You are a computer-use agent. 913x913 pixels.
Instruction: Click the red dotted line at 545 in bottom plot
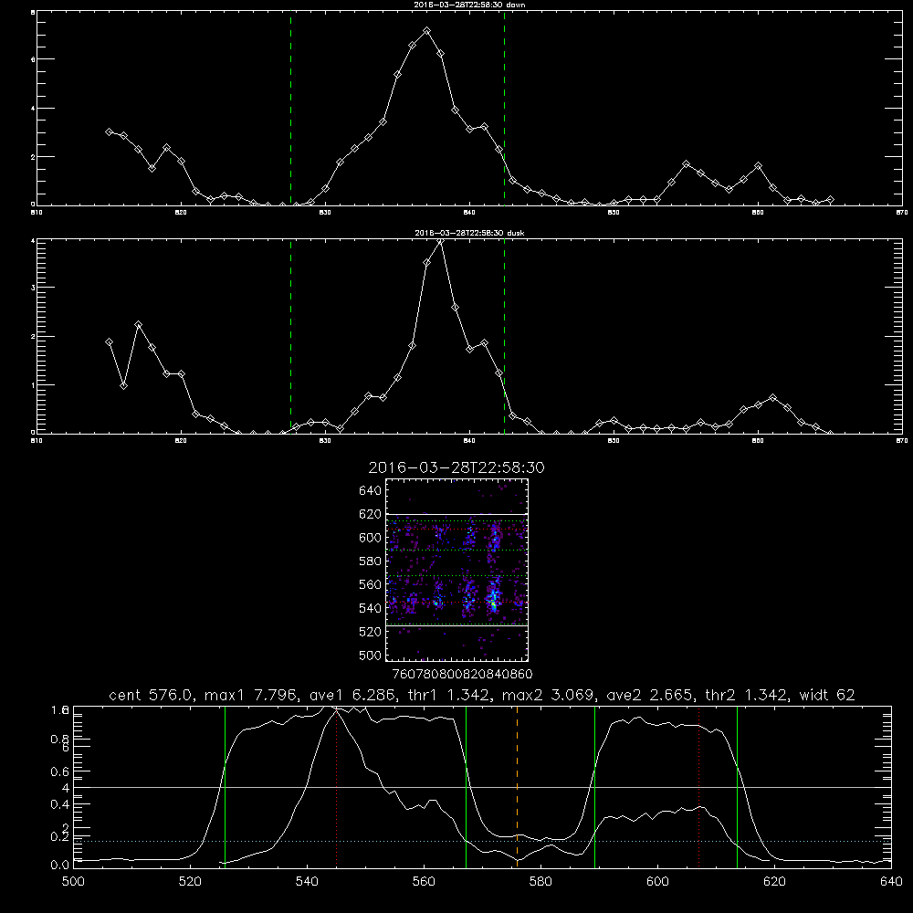(x=337, y=786)
